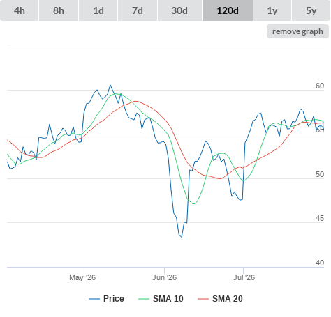Click the red SMA 20 legend marker
Viewport: 331px width, 317px height.
[x=203, y=299]
